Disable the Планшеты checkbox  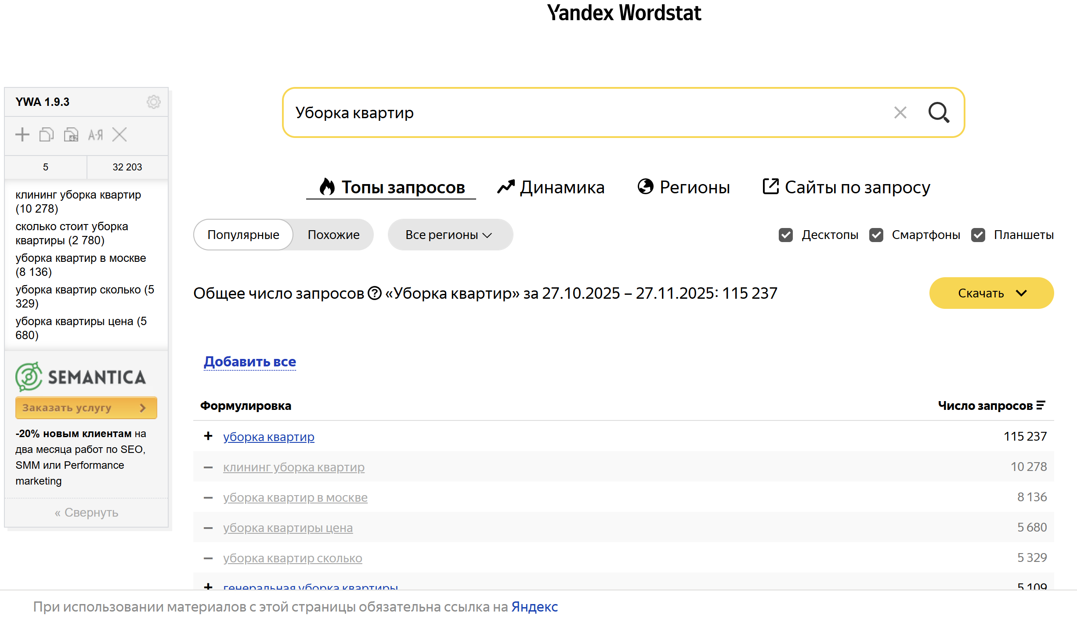tap(978, 235)
